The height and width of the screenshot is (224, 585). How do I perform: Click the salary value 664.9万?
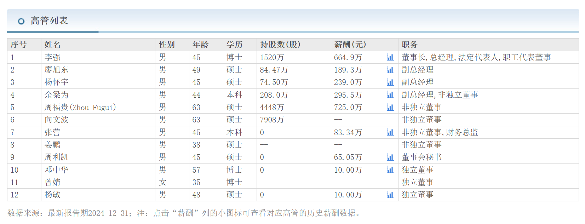pyautogui.click(x=348, y=57)
